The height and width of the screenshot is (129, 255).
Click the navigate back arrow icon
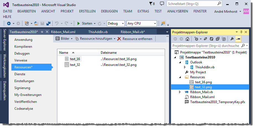pyautogui.click(x=9, y=23)
